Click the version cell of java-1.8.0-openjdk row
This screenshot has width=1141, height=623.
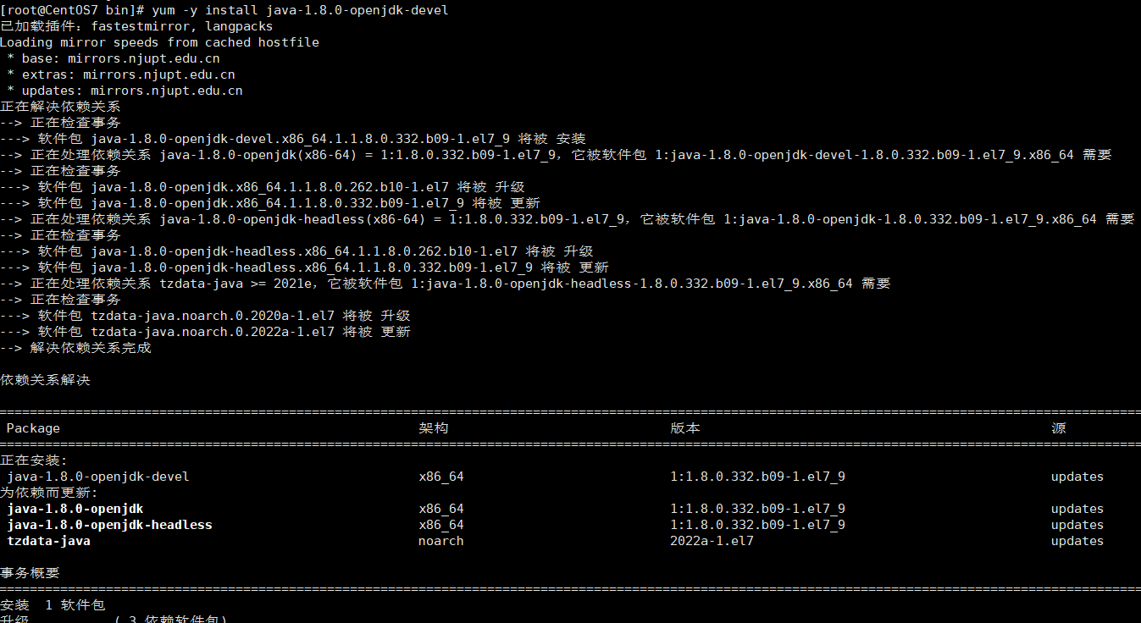757,509
